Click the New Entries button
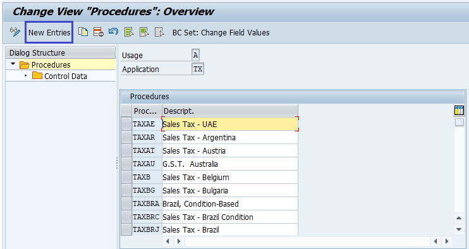 tap(49, 32)
